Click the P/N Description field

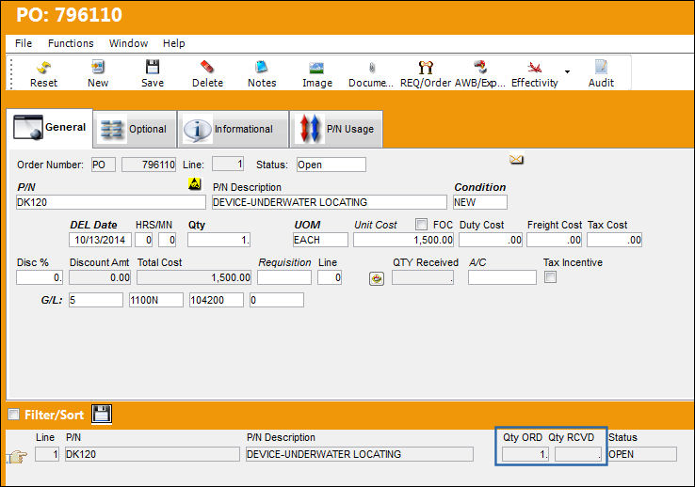pos(330,202)
